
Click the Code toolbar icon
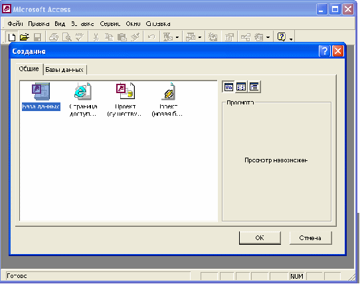coord(213,37)
